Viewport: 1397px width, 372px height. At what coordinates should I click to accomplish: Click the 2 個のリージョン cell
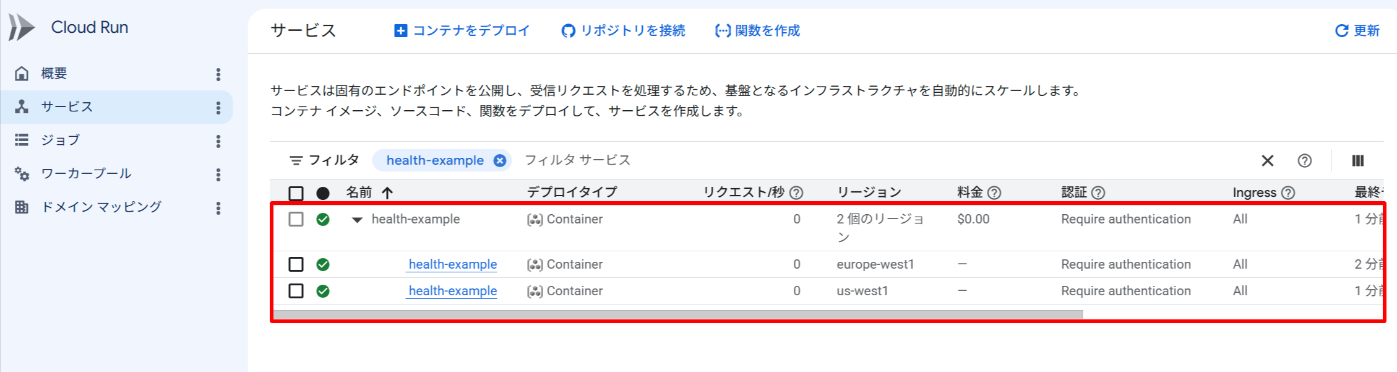(x=880, y=228)
